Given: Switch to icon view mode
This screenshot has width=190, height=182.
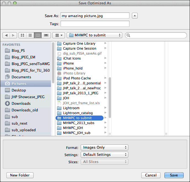Looking at the screenshot, I should click(x=23, y=35).
